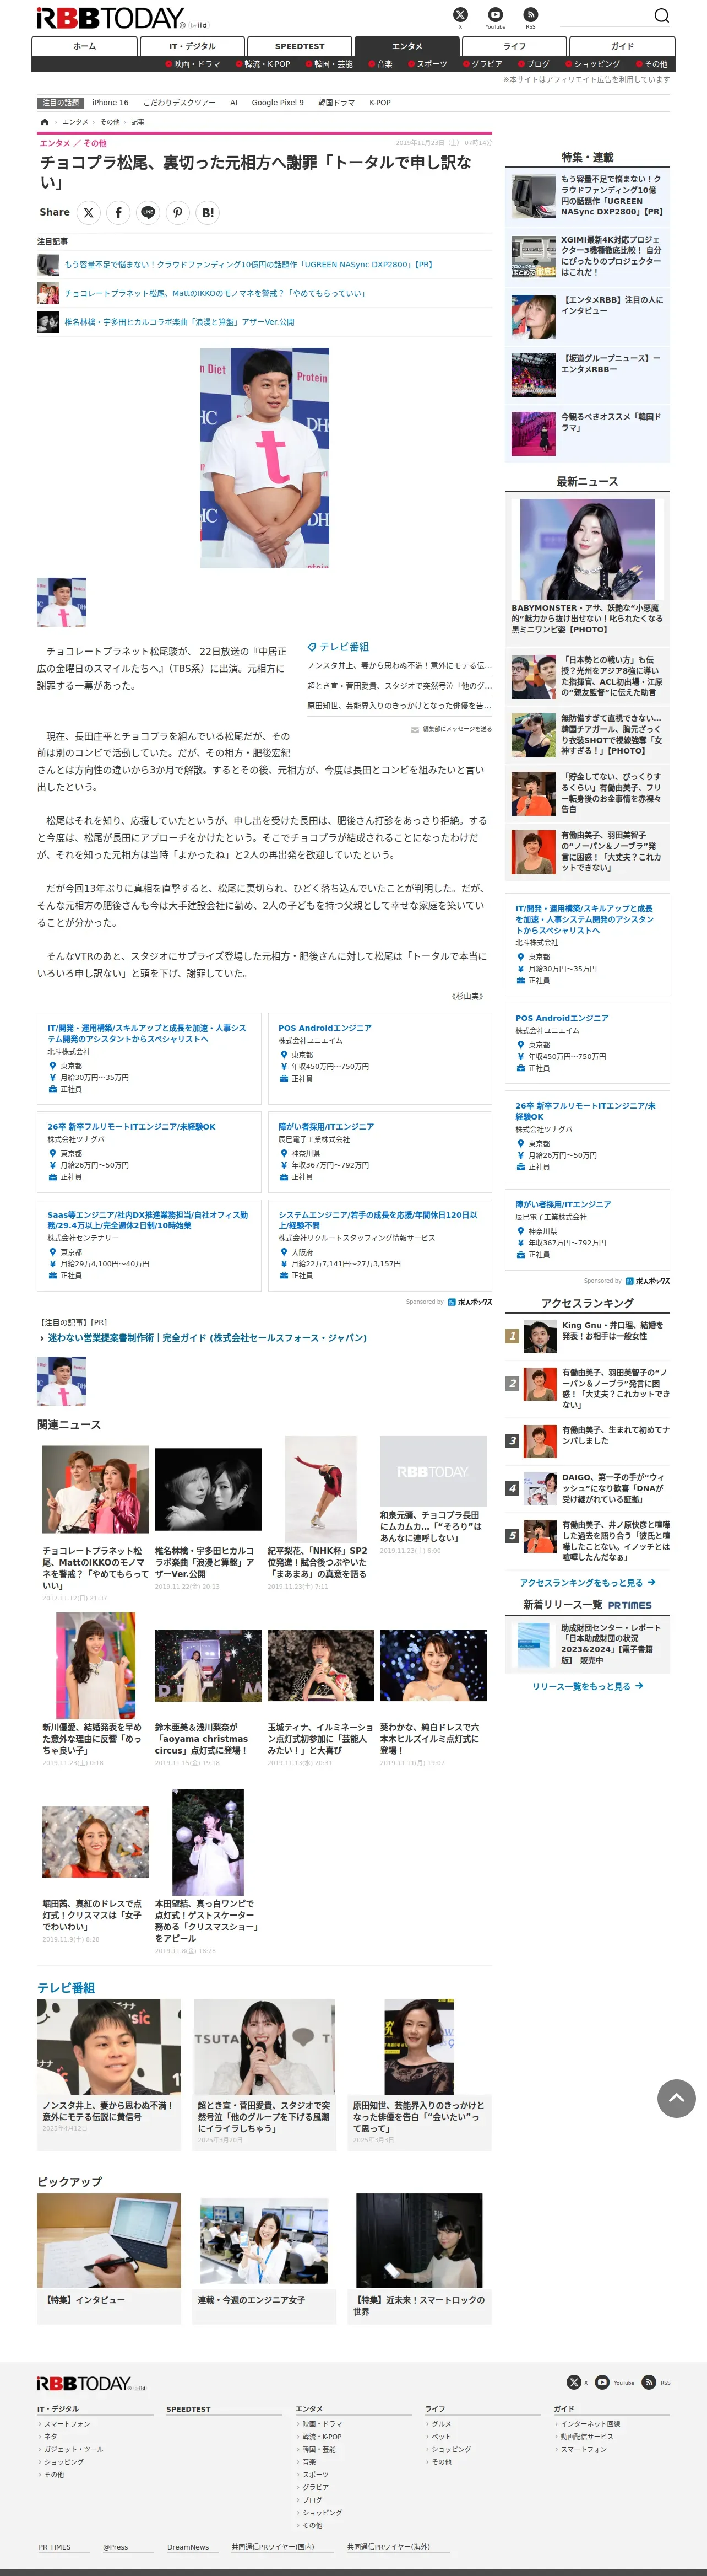The height and width of the screenshot is (2576, 707).
Task: Click the RBB TODAY logo in header
Action: (x=110, y=18)
